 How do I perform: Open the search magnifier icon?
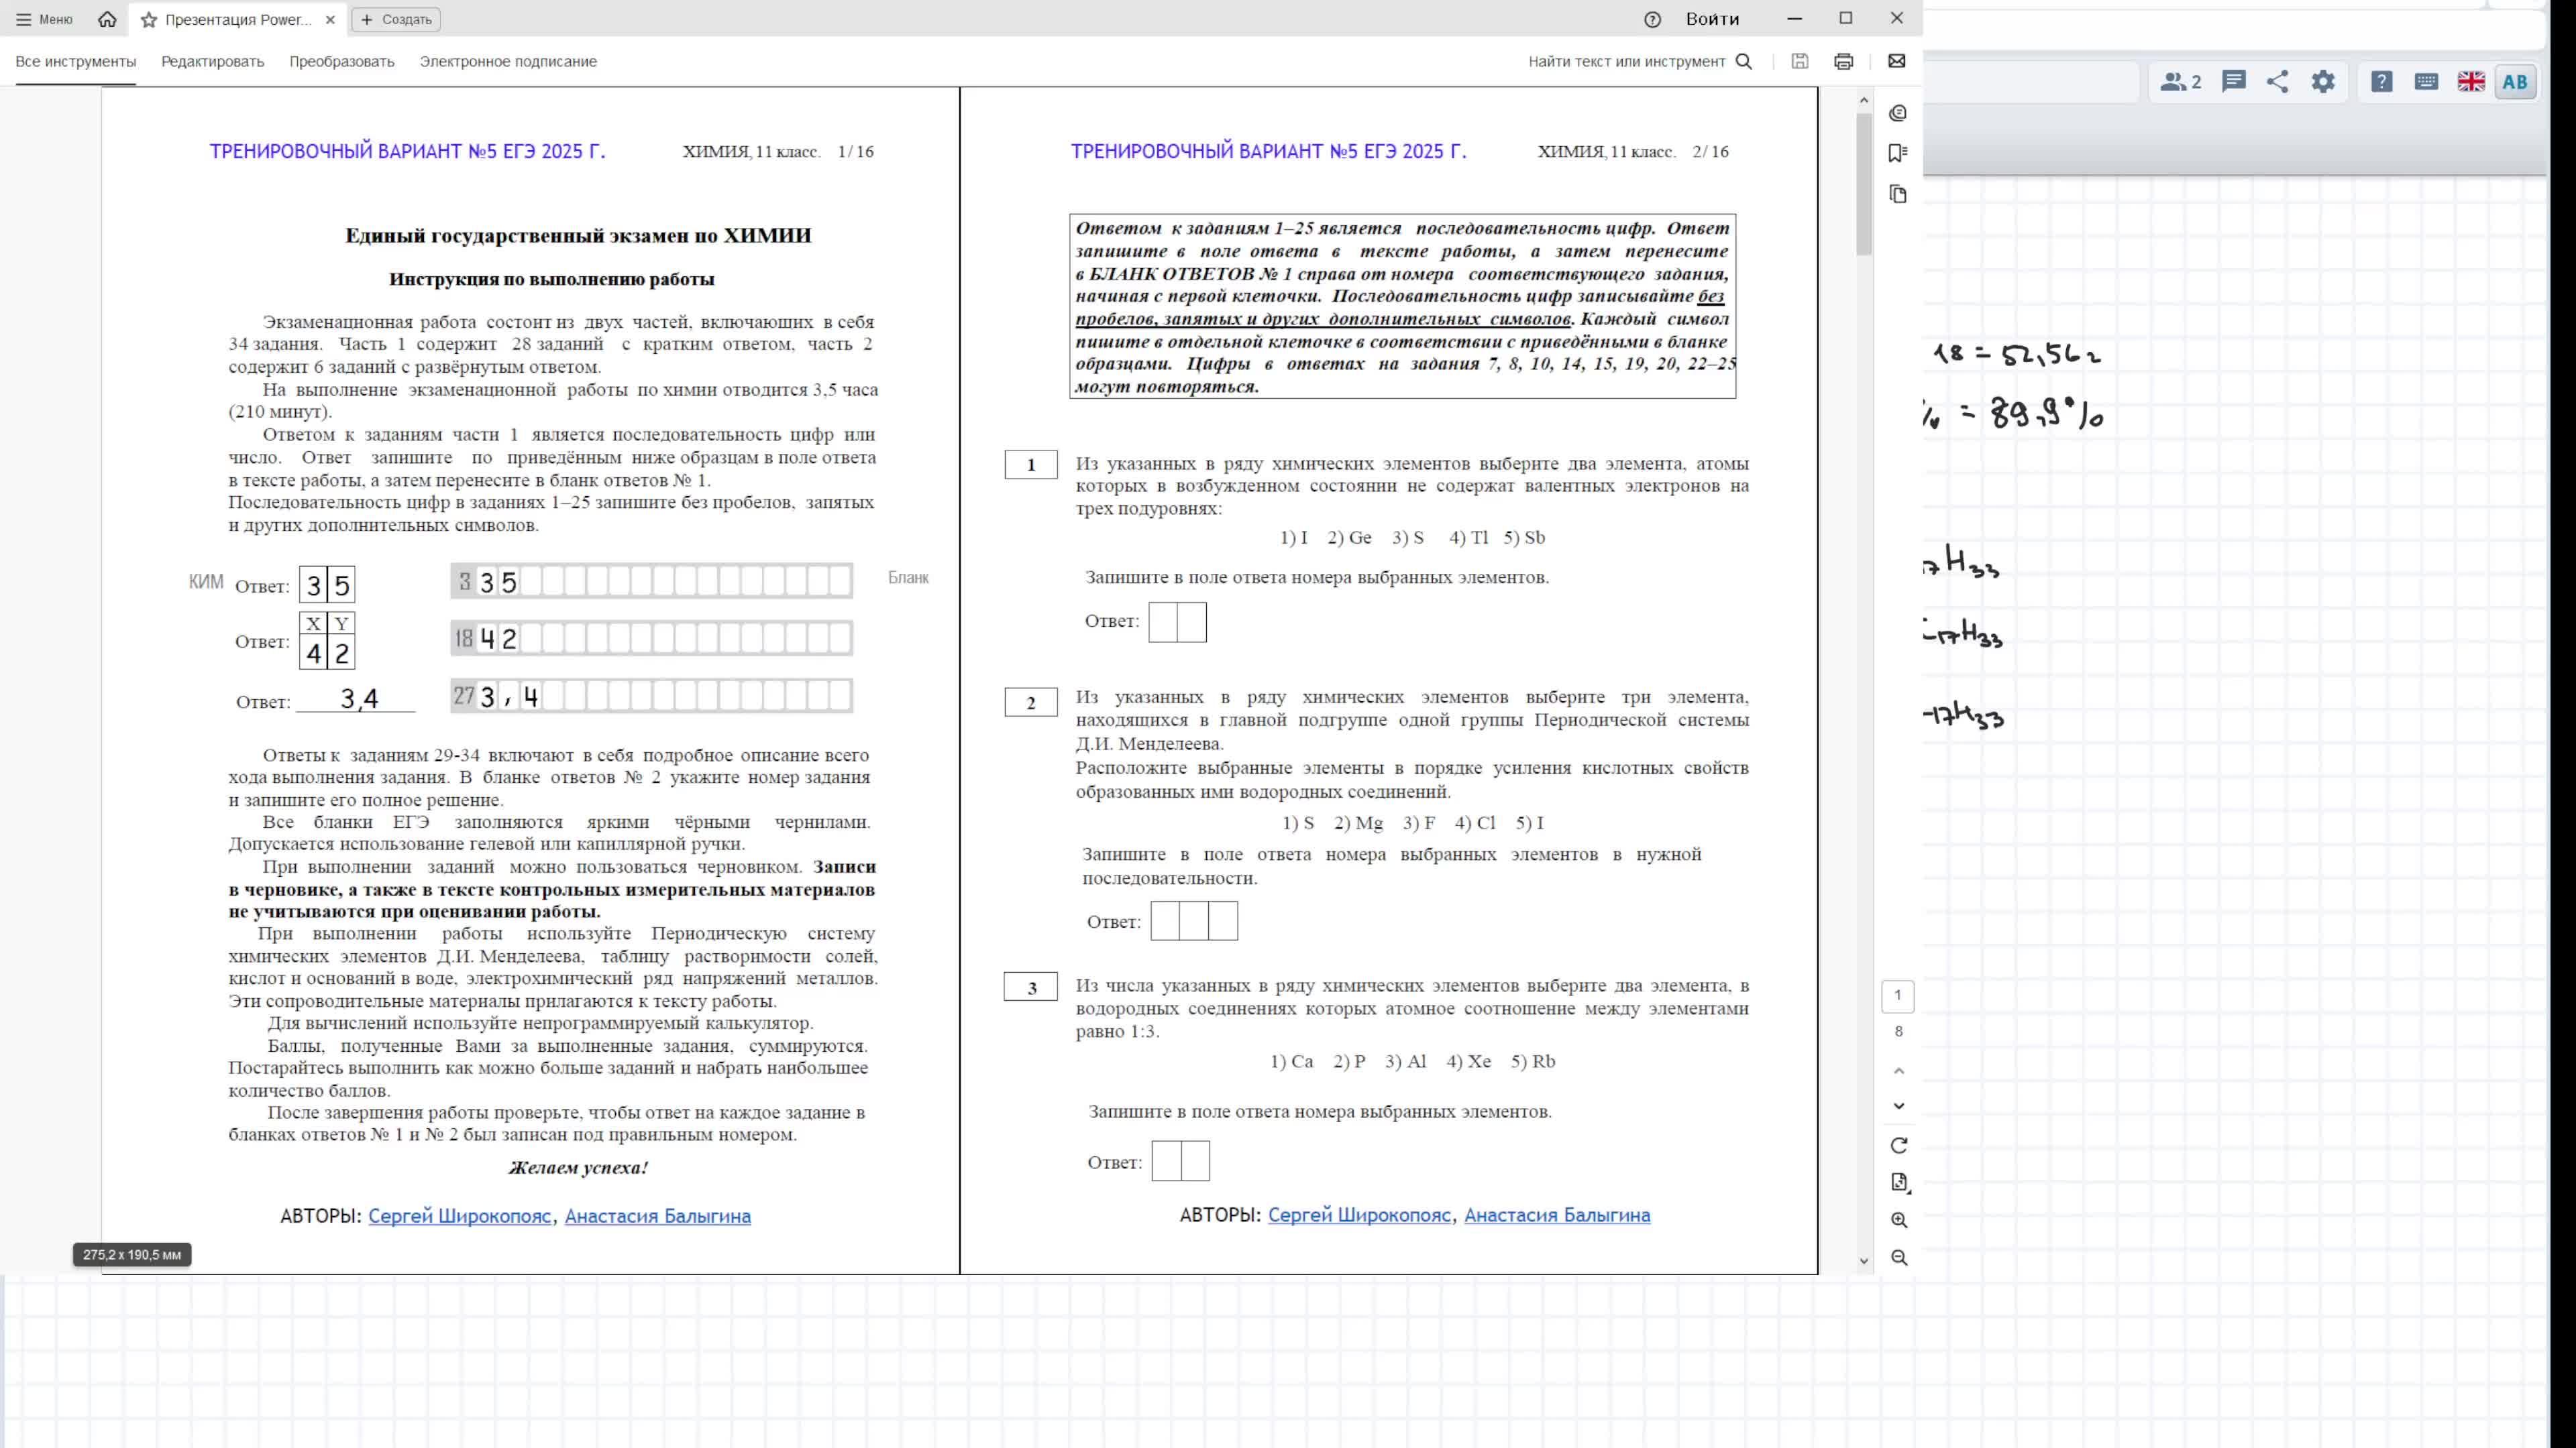[1744, 62]
